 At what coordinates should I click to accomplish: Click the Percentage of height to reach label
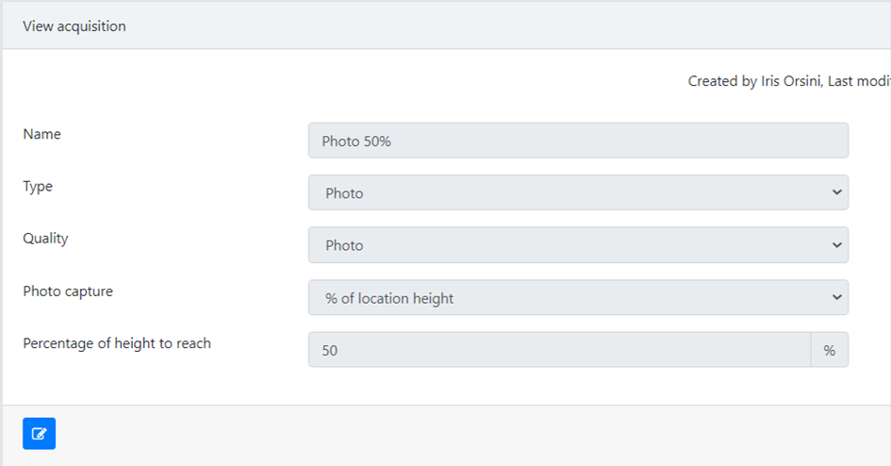[x=117, y=343]
